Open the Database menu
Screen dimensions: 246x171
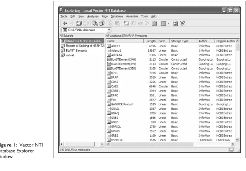117,16
